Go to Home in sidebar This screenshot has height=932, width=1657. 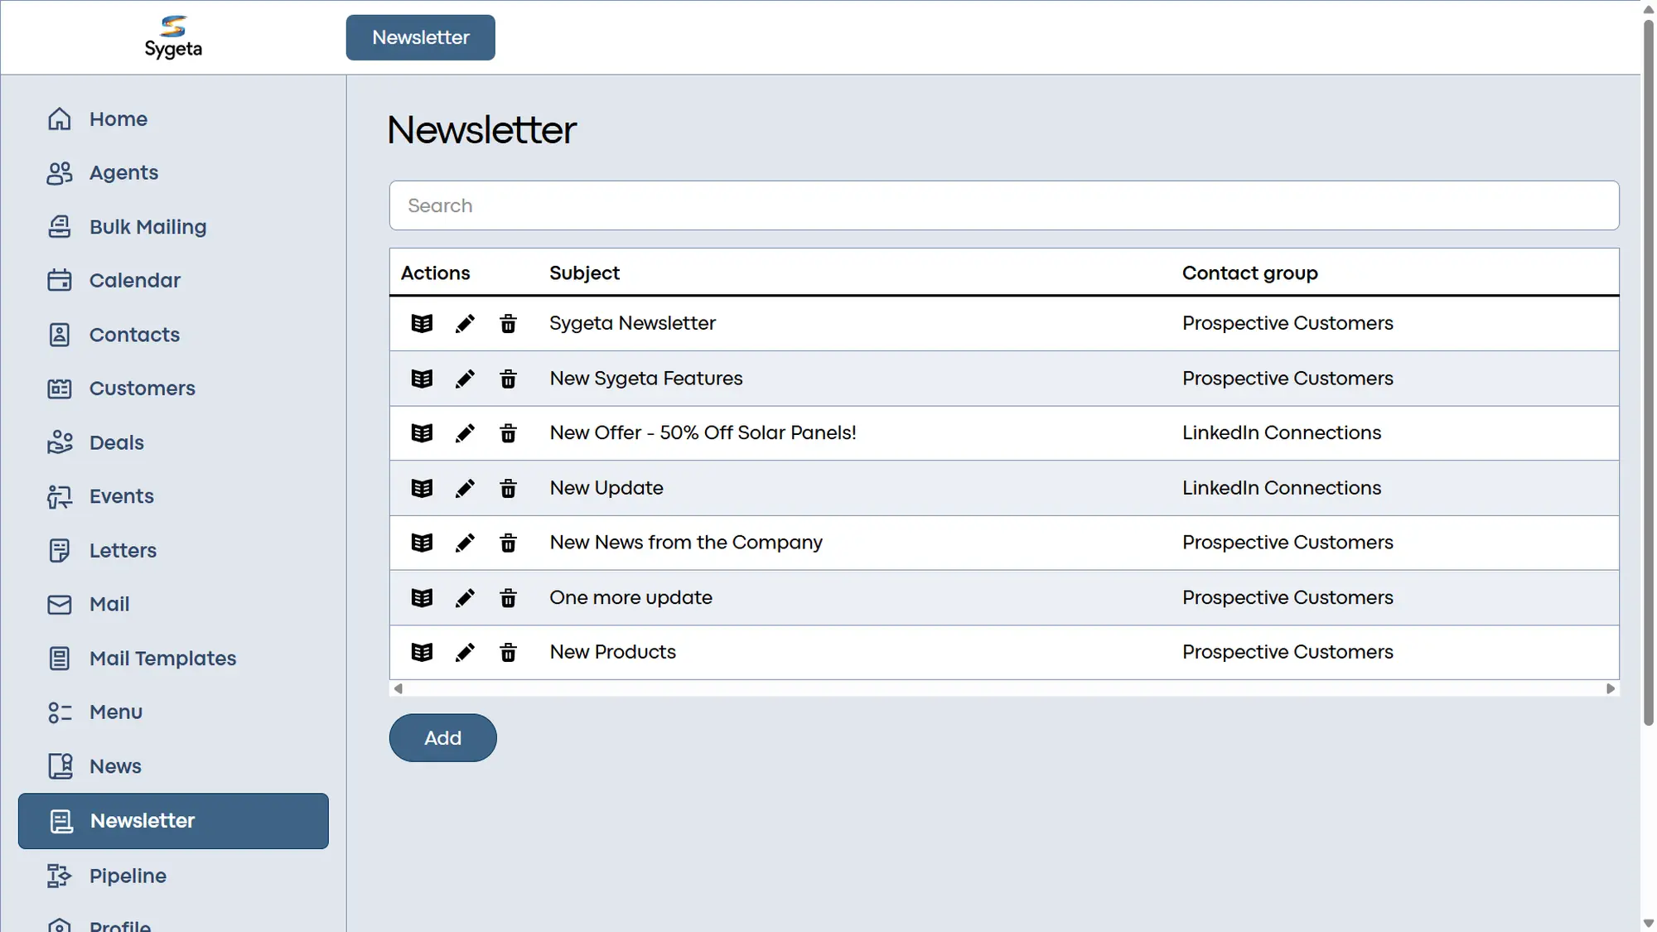pyautogui.click(x=173, y=118)
